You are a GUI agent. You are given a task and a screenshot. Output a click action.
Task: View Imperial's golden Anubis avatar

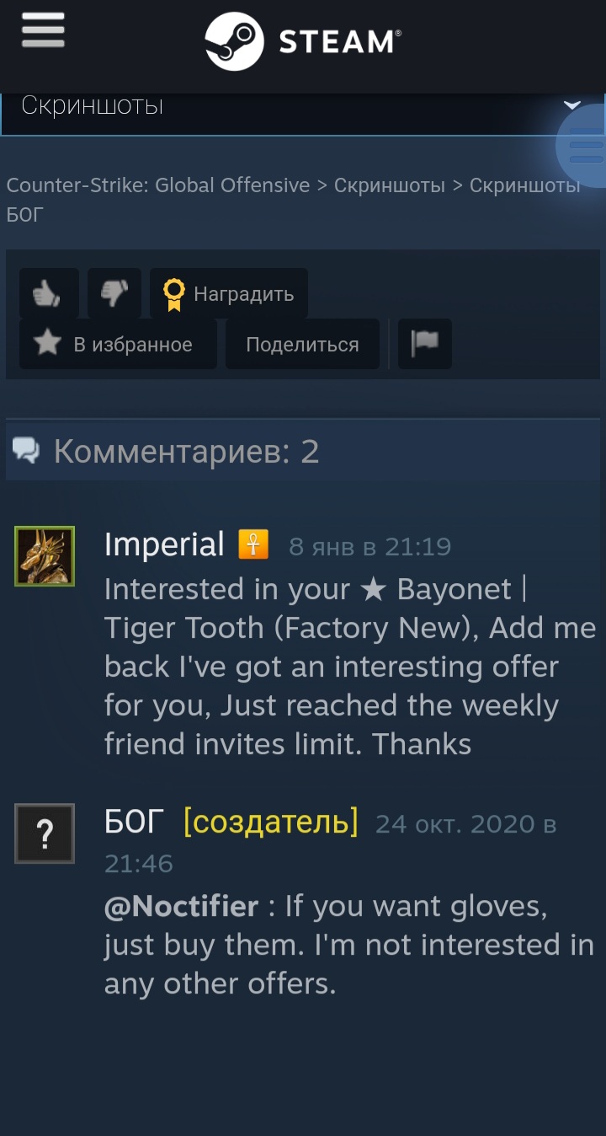click(x=45, y=556)
